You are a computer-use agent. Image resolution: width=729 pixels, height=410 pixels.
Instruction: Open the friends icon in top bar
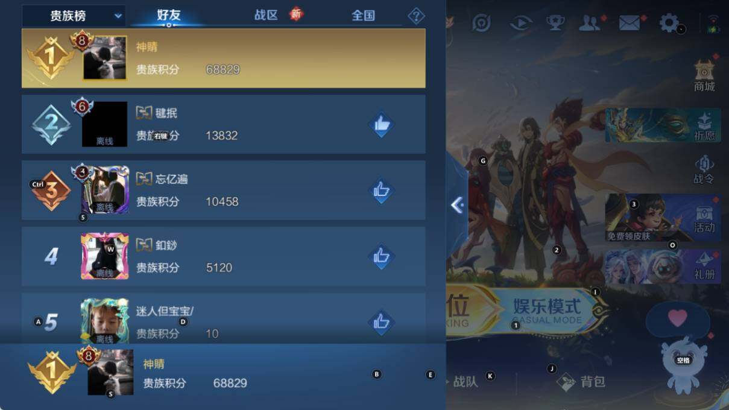pos(589,24)
